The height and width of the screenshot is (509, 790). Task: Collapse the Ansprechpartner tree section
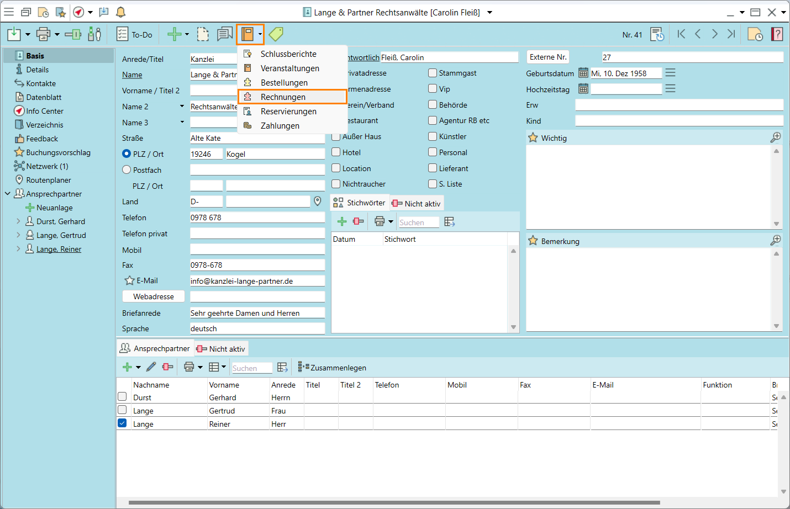(8, 194)
